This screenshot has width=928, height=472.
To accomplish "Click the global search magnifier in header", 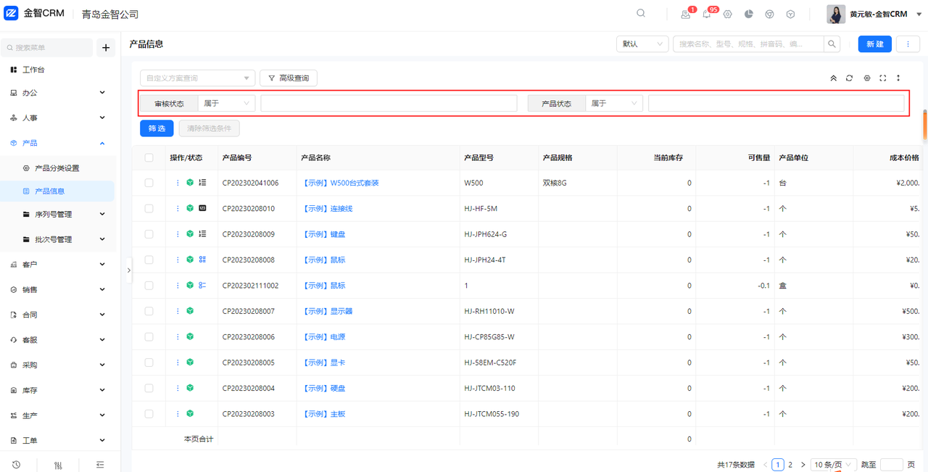I will click(x=641, y=13).
